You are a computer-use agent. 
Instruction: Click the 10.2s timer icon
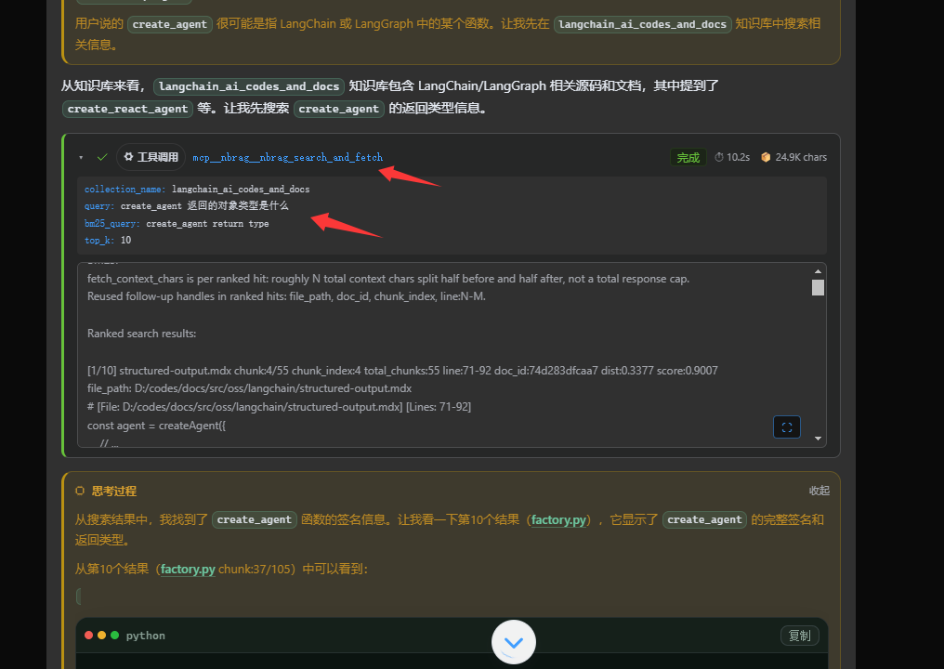click(719, 157)
